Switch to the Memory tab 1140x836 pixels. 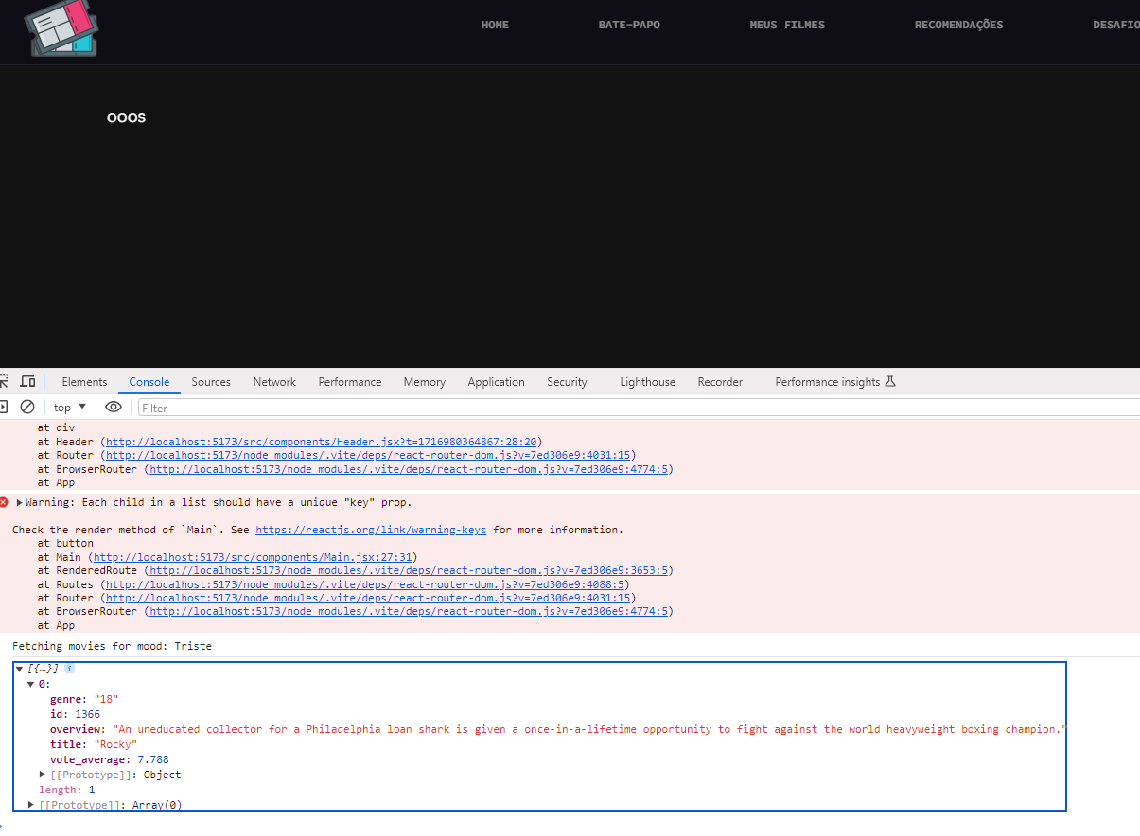tap(424, 382)
